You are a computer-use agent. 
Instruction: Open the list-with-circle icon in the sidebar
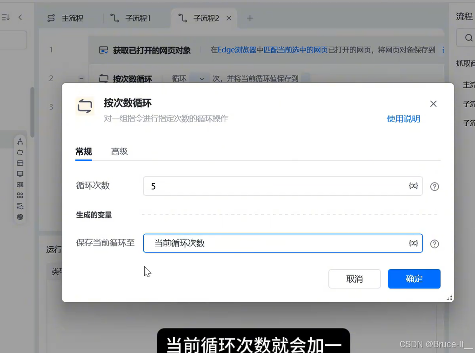point(20,206)
